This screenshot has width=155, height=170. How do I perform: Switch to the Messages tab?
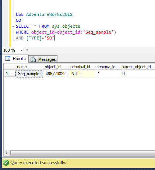[x=43, y=59]
